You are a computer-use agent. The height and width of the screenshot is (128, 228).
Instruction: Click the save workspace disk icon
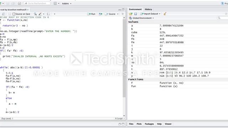tap(135, 14)
